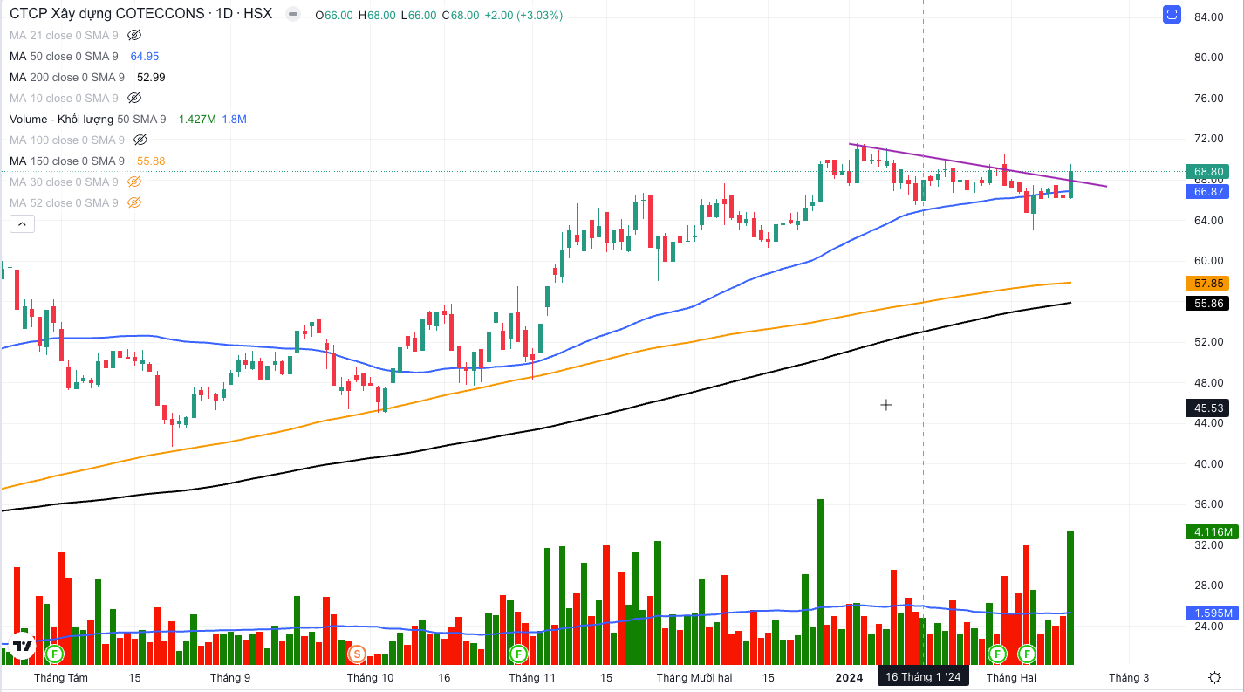Viewport: 1244px width, 692px height.
Task: Select the Volume - Khối lượng indicator legend
Action: point(90,119)
